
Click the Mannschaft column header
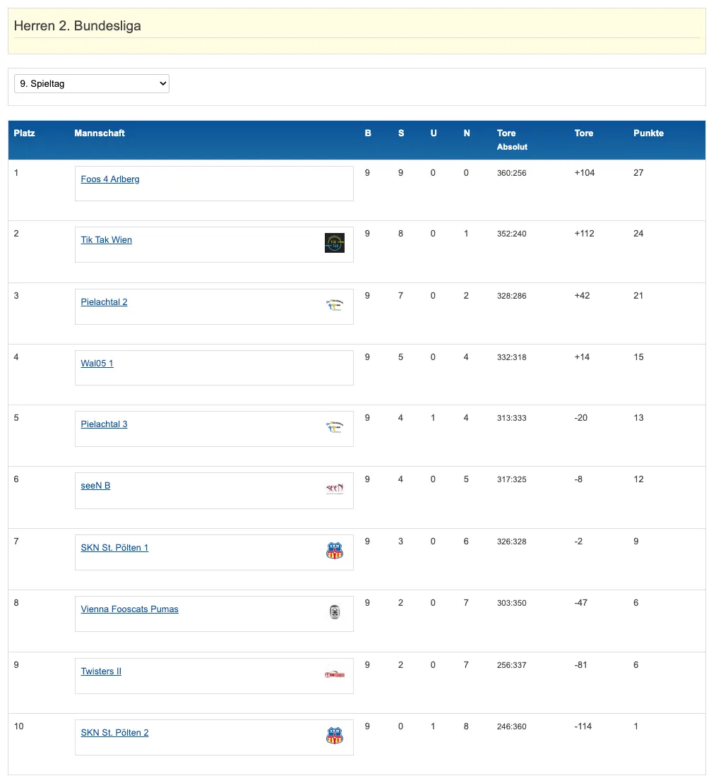click(x=100, y=133)
